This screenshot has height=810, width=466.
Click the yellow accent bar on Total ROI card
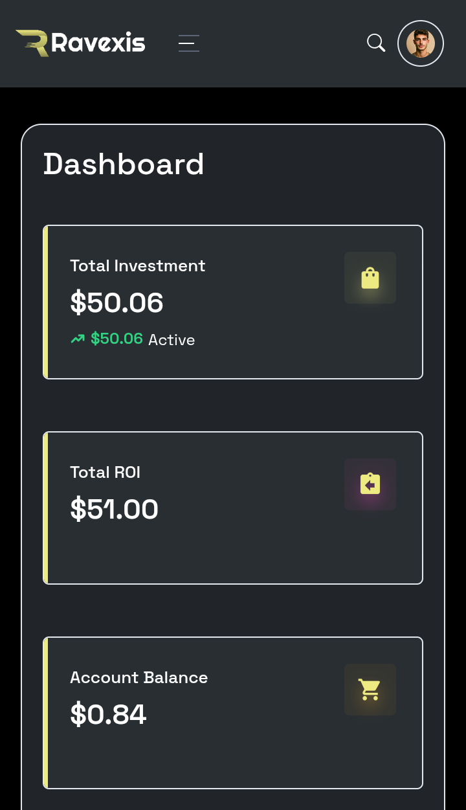[45, 508]
